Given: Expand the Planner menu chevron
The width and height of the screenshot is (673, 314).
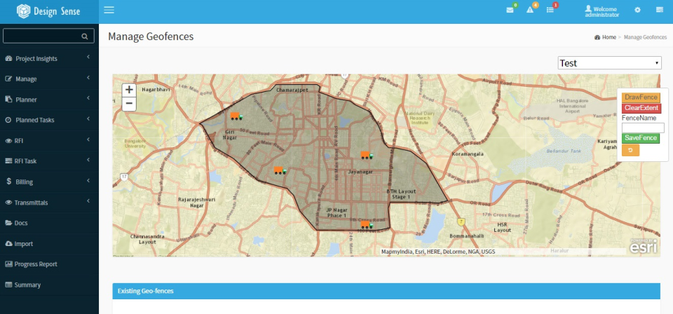Looking at the screenshot, I should tap(88, 98).
